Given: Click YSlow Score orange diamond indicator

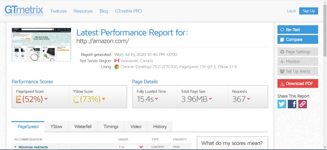Looking at the screenshot, I should (103, 99).
